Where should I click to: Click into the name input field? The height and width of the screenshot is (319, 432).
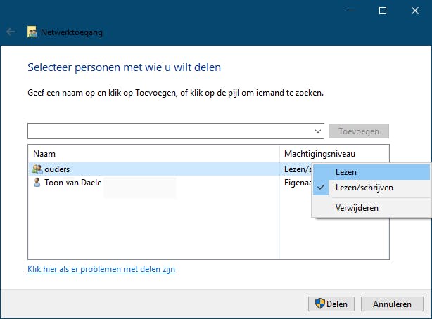[169, 131]
